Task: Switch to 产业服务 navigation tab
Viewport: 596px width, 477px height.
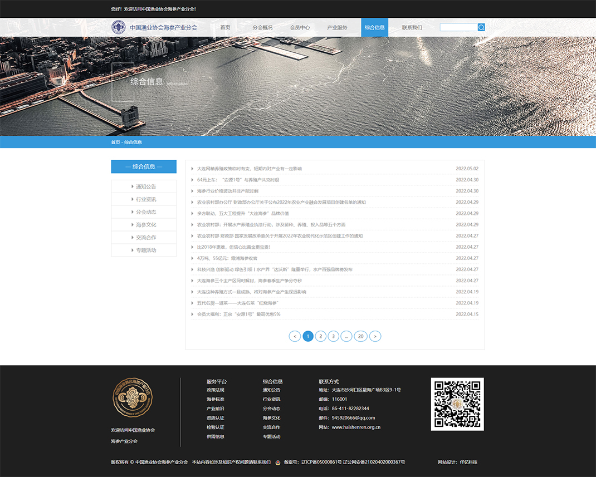Action: (x=337, y=27)
